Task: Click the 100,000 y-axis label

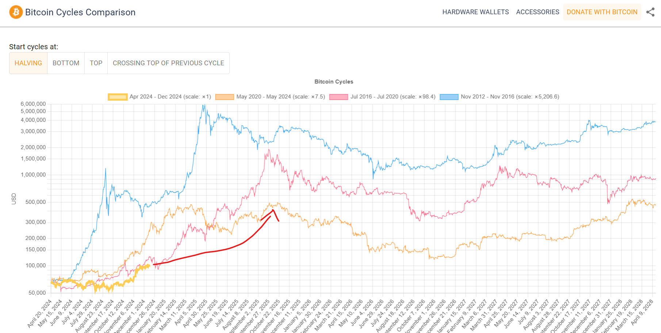Action: [35, 266]
